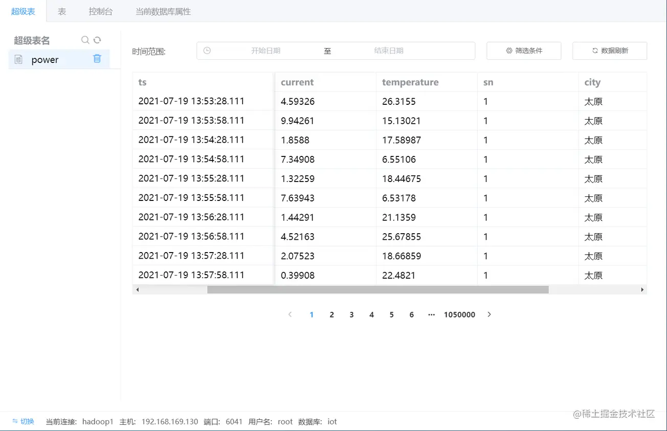Image resolution: width=667 pixels, height=431 pixels.
Task: Refresh the super table list icon
Action: pyautogui.click(x=97, y=40)
